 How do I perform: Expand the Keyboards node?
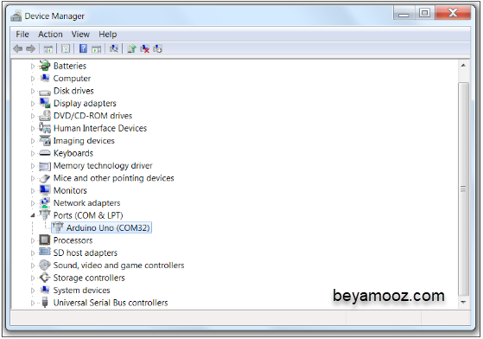[x=33, y=153]
